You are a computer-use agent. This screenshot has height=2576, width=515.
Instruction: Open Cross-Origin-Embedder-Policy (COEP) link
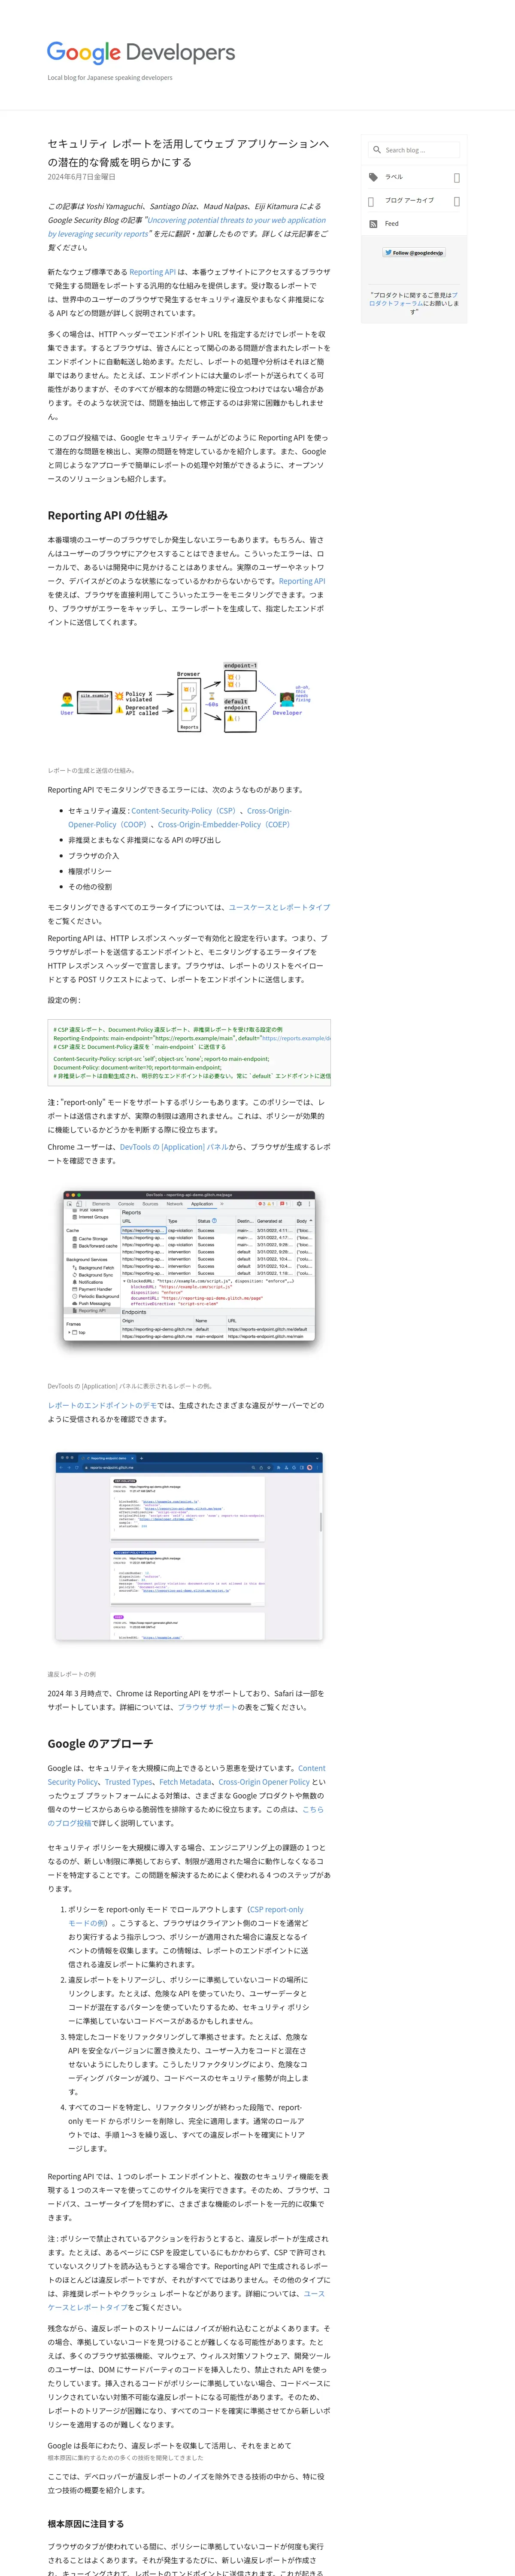pos(224,825)
